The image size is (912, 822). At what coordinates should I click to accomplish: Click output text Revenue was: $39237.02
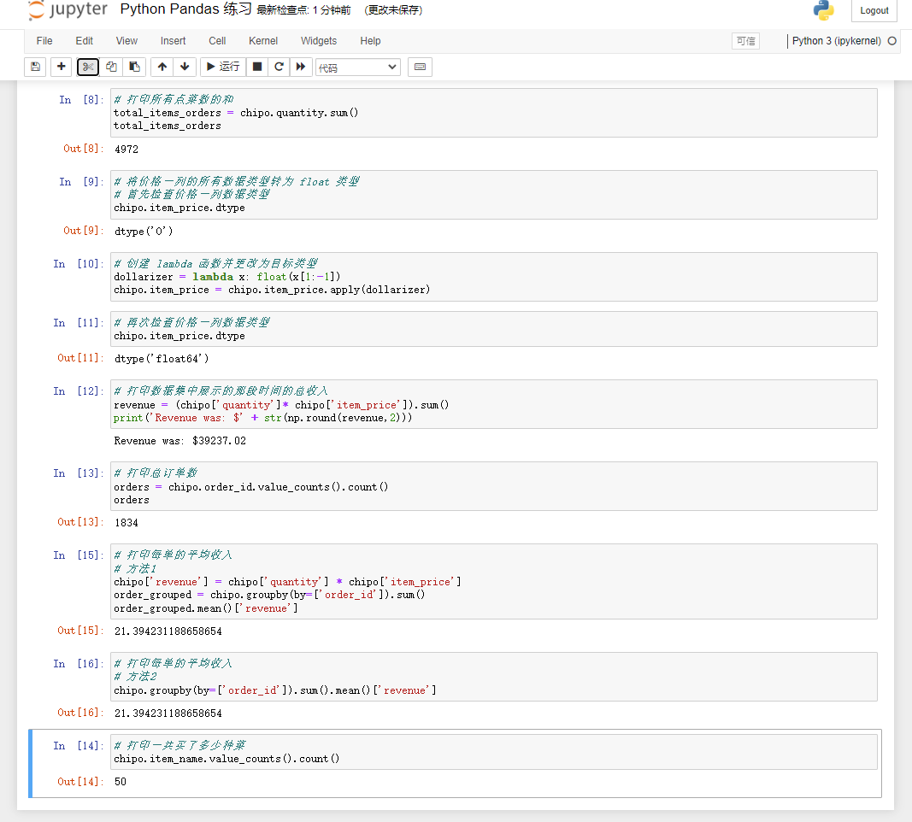click(179, 441)
